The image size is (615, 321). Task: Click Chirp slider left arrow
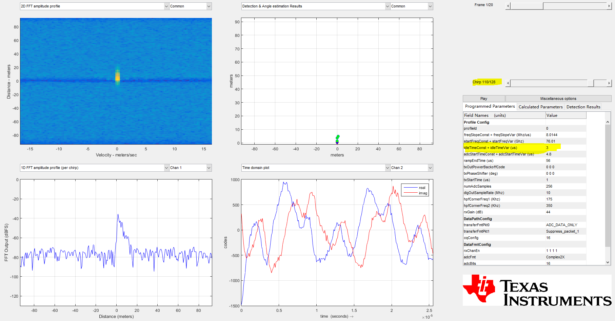tap(508, 83)
